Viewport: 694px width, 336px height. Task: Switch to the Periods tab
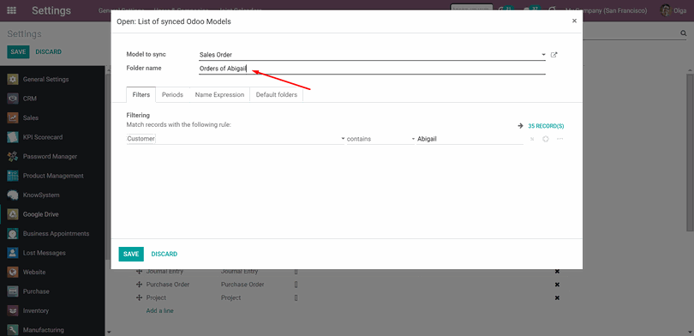[x=172, y=95]
